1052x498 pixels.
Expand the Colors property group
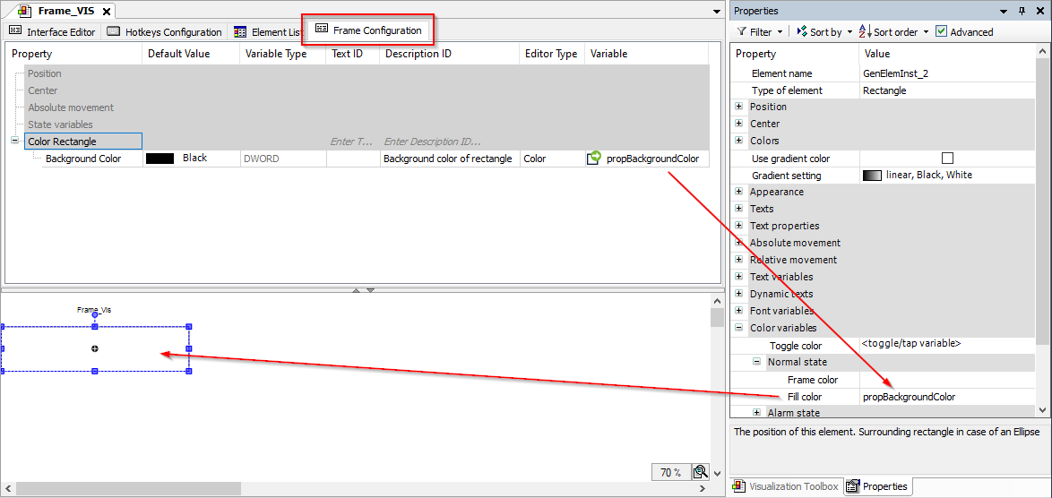tap(739, 141)
